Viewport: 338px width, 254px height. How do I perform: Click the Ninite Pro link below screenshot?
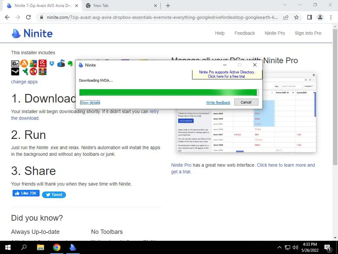[181, 165]
